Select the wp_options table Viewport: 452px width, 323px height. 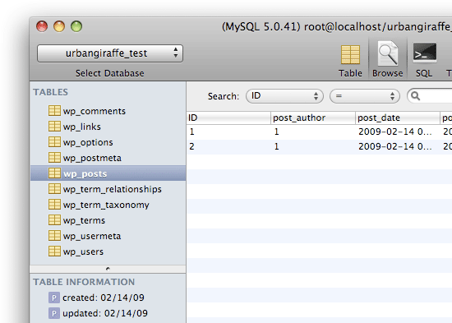click(108, 142)
